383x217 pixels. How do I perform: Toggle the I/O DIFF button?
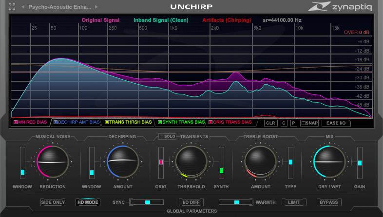191,202
